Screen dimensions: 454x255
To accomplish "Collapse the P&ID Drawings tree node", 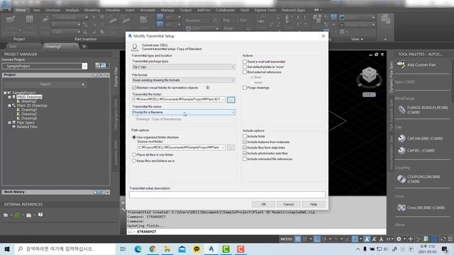I will click(9, 97).
